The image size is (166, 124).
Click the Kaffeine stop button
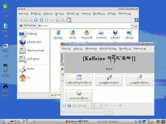click(x=79, y=106)
